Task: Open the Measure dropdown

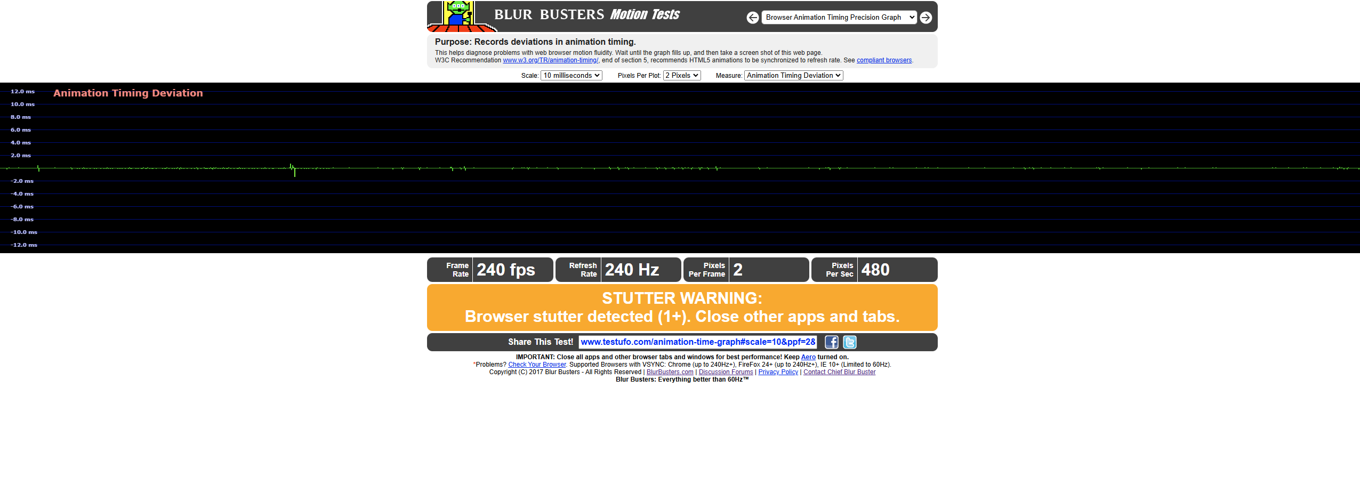Action: click(x=793, y=76)
